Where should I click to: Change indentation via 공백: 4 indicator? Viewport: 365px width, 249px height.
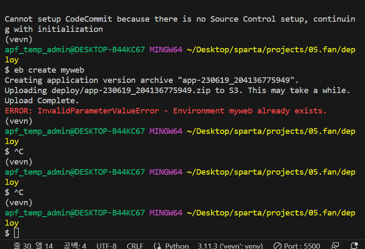click(75, 246)
